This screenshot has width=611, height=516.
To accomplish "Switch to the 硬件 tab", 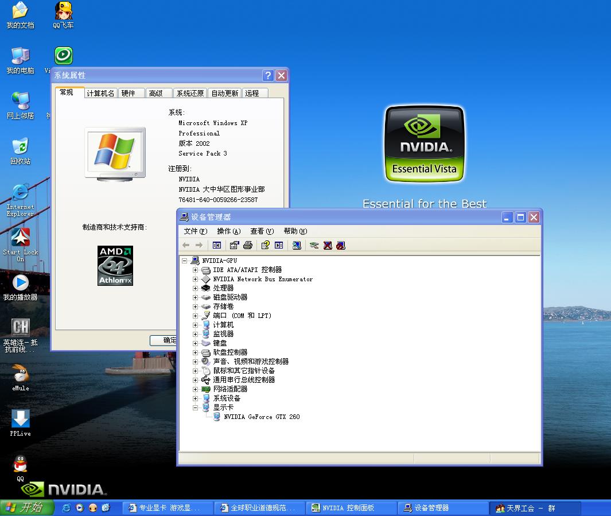I will 129,93.
